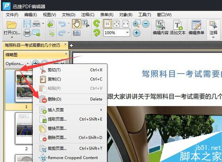Click the scanner icon in the toolbar
This screenshot has height=162, width=222.
coord(36,24)
